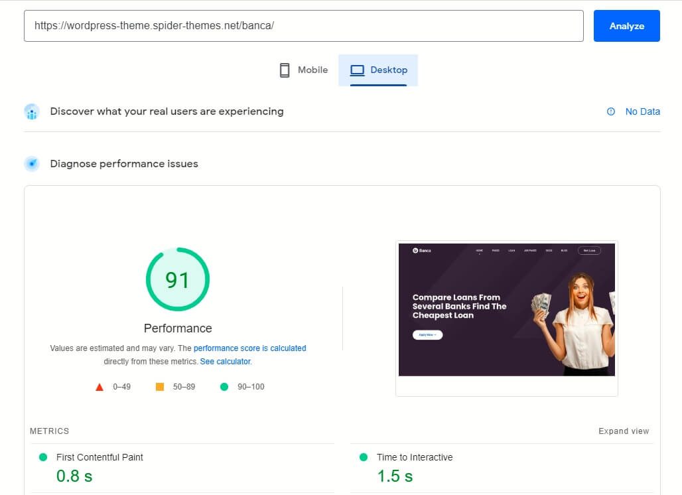Viewport: 682px width, 495px height.
Task: Click the Diagnose performance issues icon
Action: pos(32,164)
